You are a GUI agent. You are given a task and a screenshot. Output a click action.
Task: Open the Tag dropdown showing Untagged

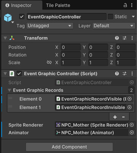click(x=50, y=26)
